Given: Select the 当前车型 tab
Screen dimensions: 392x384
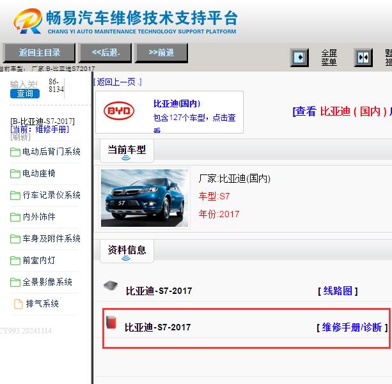Looking at the screenshot, I should point(127,151).
